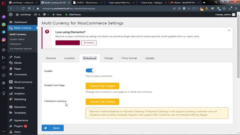
Task: Close the Multi Currency browser tab
Action: tap(69, 3)
